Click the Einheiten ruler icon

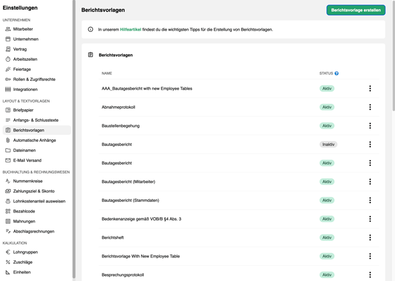click(8, 272)
